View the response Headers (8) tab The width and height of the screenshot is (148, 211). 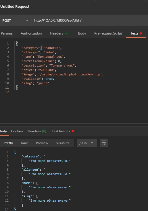pos(37,131)
